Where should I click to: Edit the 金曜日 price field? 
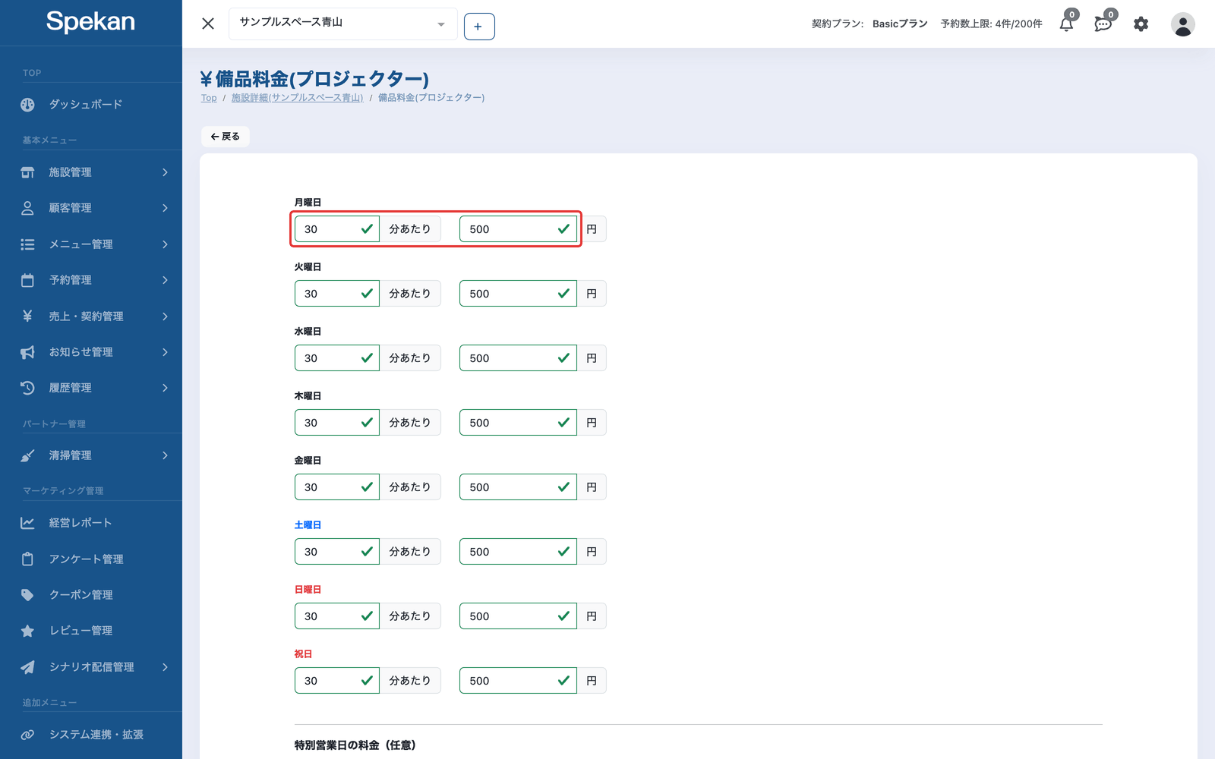click(x=518, y=487)
